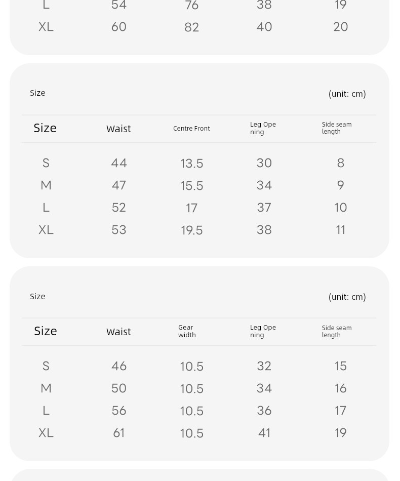
Task: Click the Gear width column header
Action: pyautogui.click(x=187, y=331)
